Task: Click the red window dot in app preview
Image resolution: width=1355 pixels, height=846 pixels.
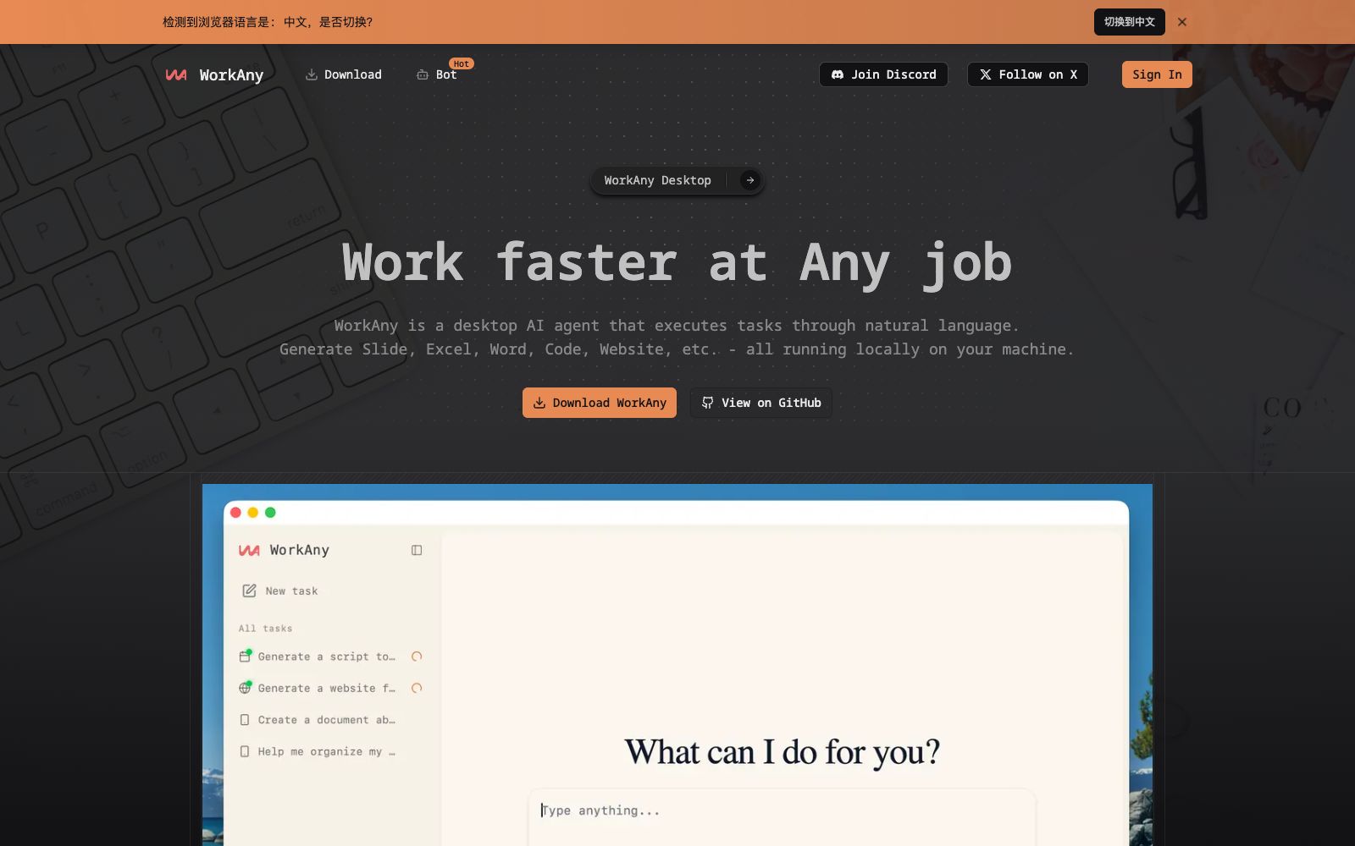Action: 235,513
